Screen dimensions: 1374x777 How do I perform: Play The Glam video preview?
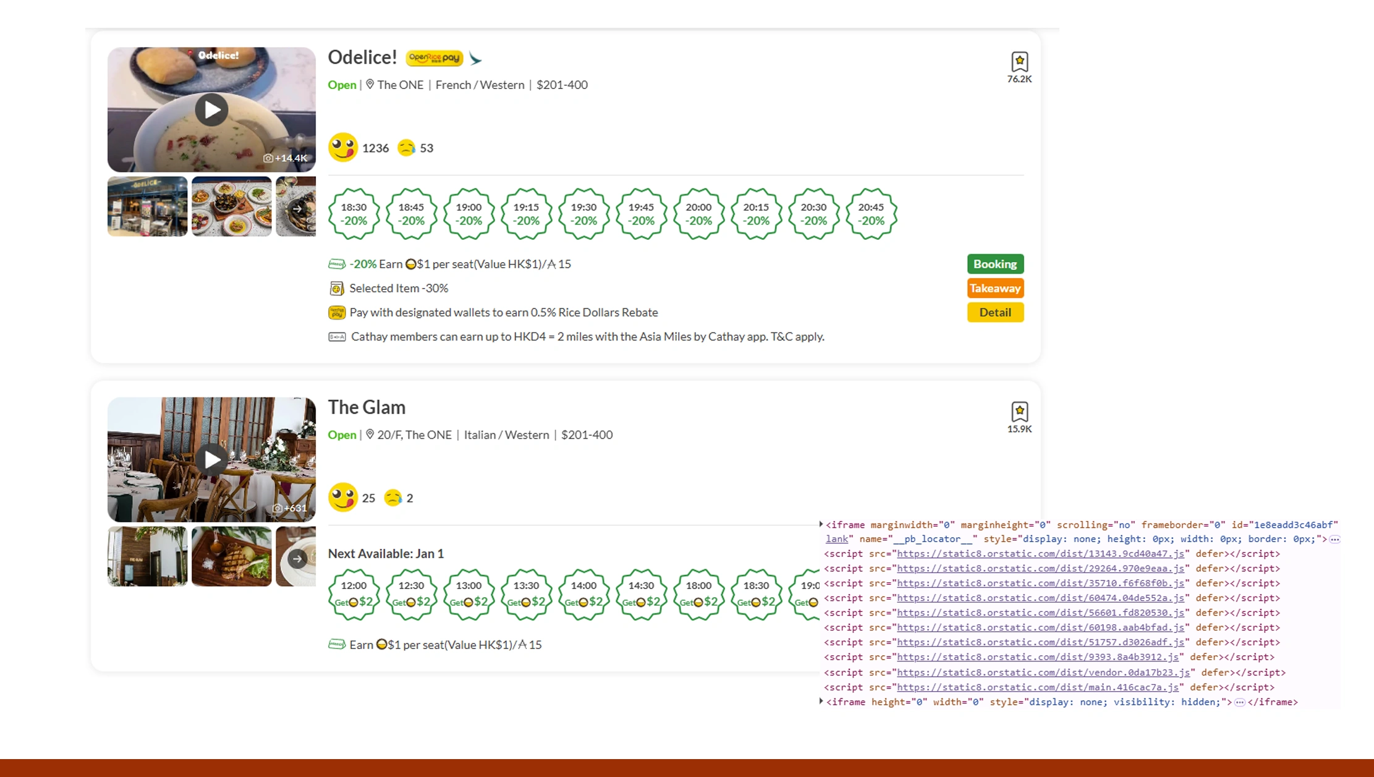pos(211,460)
